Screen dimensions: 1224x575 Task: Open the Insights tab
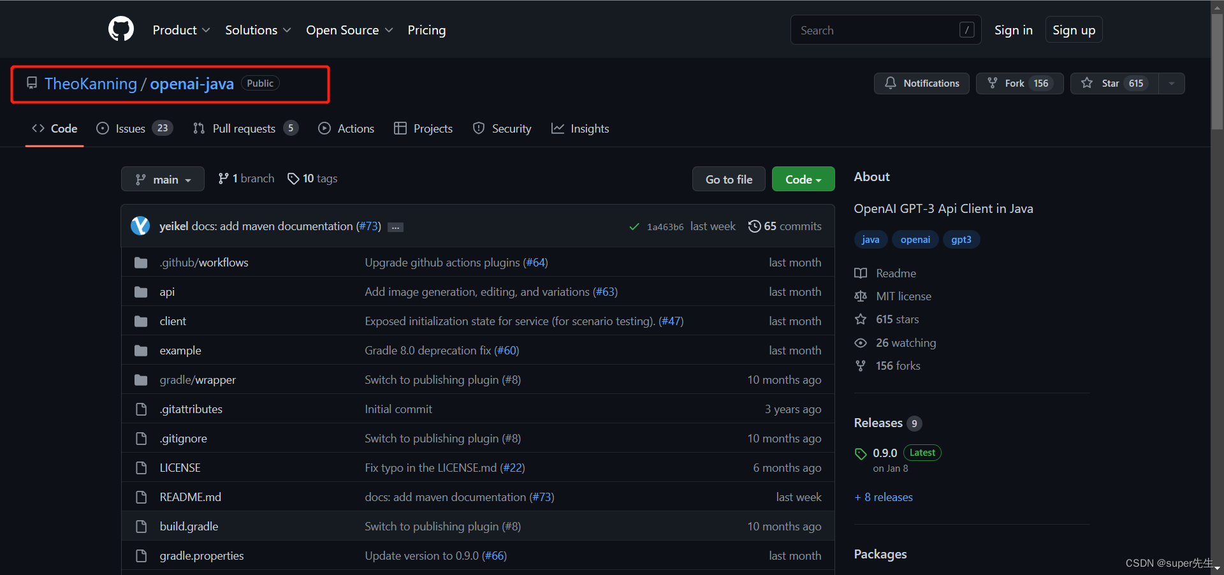point(580,129)
